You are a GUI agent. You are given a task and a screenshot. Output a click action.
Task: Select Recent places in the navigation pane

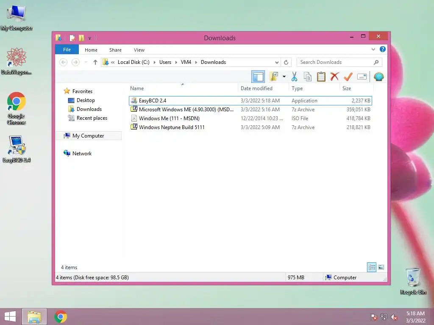tap(92, 118)
